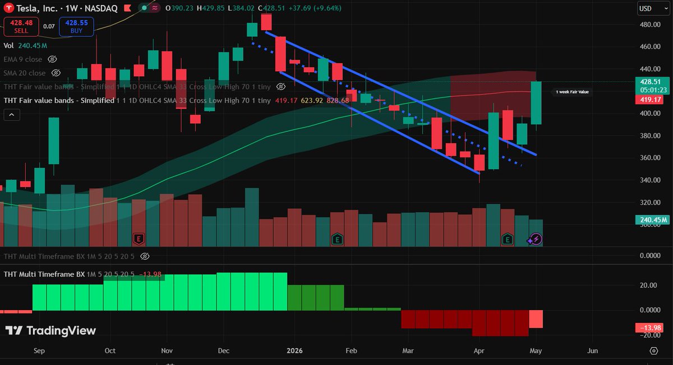Click the latest green weekly candle
The height and width of the screenshot is (365, 673).
536,103
